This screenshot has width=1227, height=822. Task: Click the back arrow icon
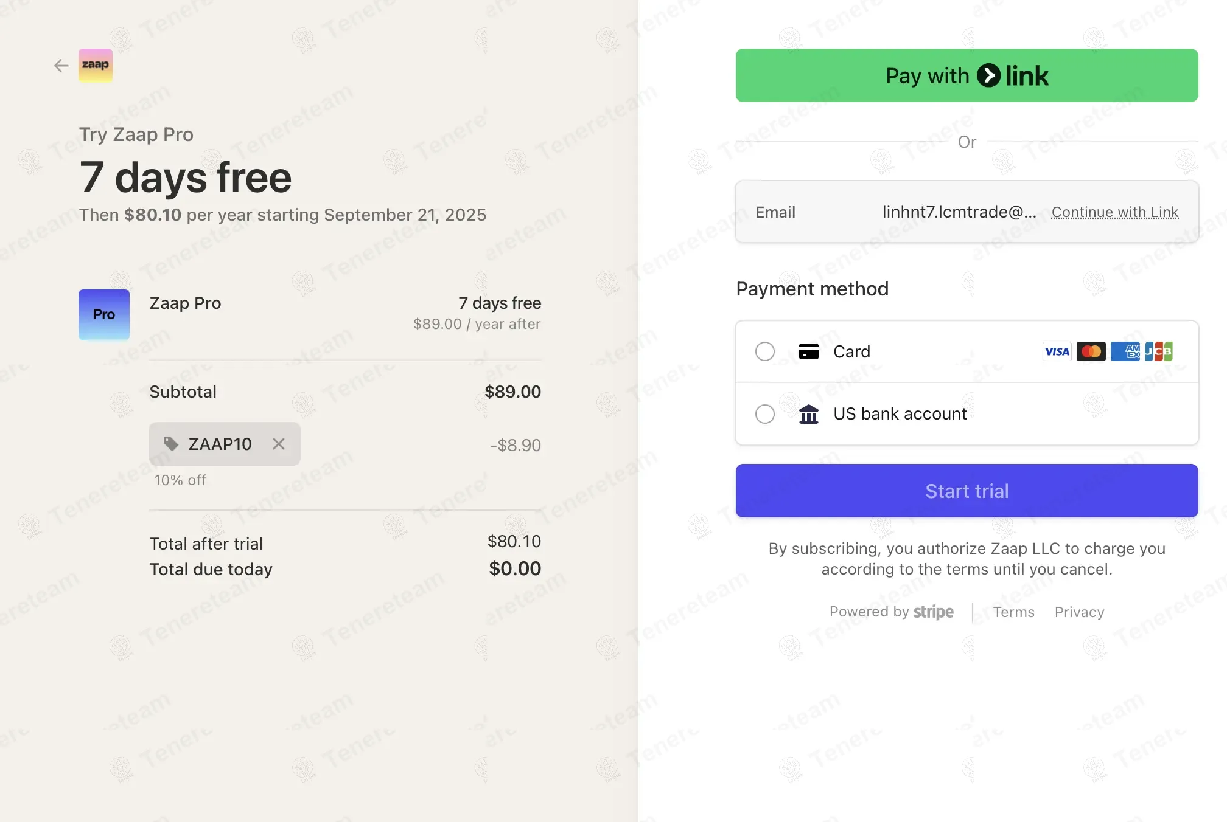pos(61,66)
